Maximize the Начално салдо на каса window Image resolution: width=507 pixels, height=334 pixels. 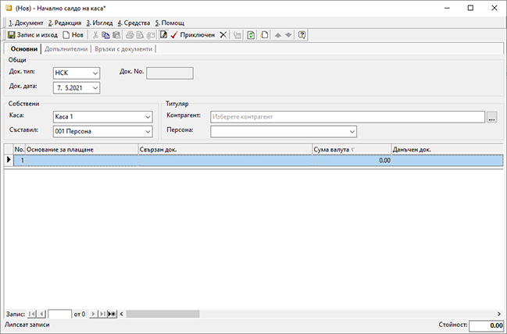click(470, 8)
